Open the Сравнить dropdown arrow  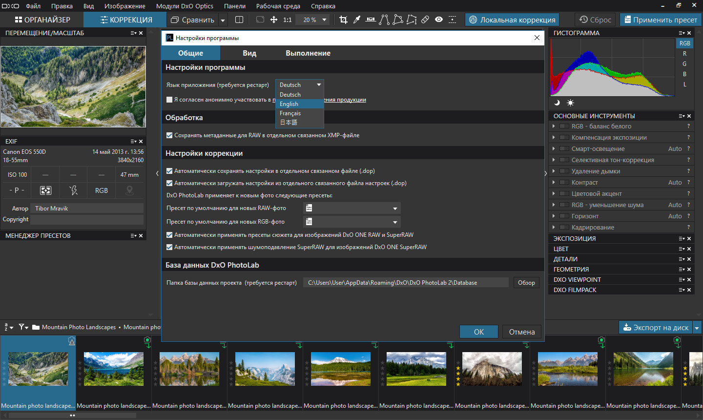click(223, 20)
